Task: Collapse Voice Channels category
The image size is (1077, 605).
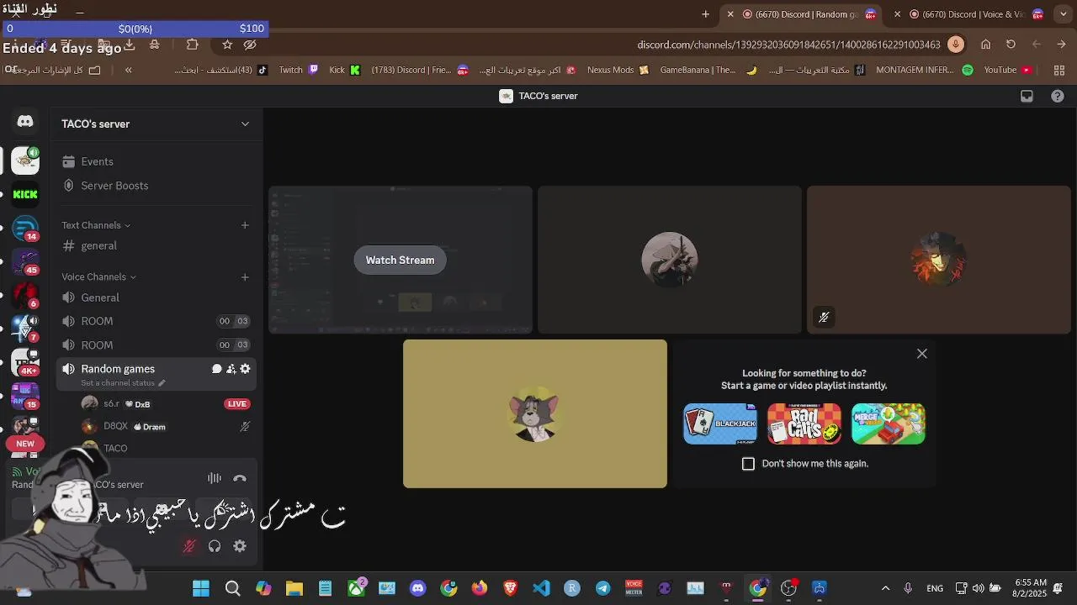Action: tap(98, 276)
